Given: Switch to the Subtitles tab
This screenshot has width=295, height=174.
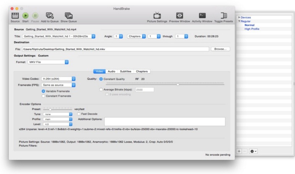Looking at the screenshot, I should [x=125, y=72].
